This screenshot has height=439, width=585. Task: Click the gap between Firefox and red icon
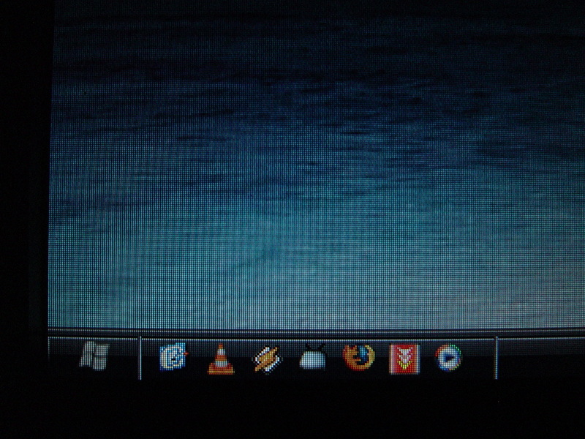point(382,359)
